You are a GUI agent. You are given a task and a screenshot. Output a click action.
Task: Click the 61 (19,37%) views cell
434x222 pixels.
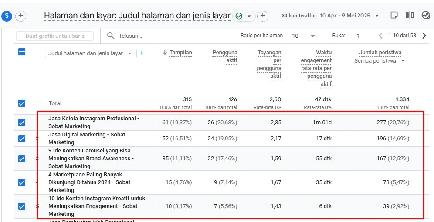(x=177, y=123)
